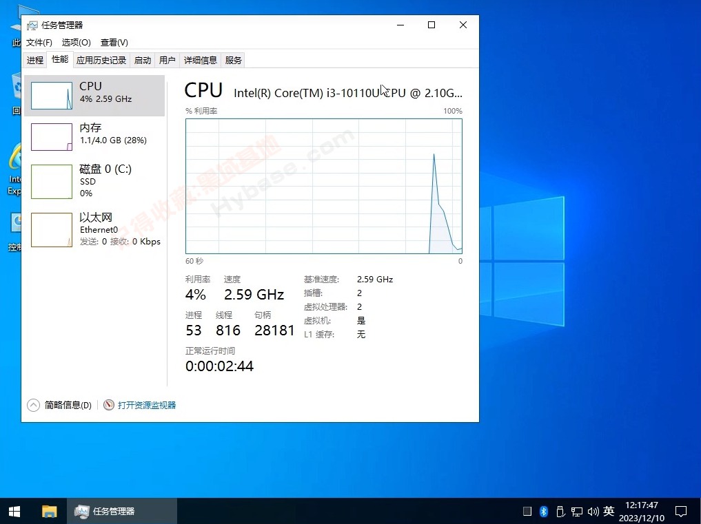Viewport: 701px width, 524px height.
Task: Open the notification center icon
Action: [681, 512]
